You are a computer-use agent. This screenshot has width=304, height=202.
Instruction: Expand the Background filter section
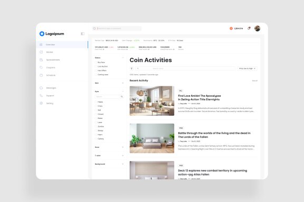click(x=123, y=164)
